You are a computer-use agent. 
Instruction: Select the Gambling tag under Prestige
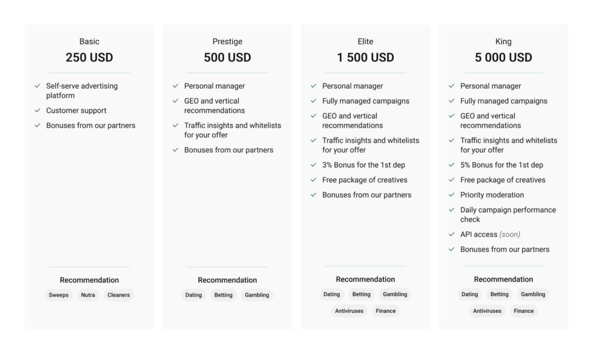[x=257, y=295]
